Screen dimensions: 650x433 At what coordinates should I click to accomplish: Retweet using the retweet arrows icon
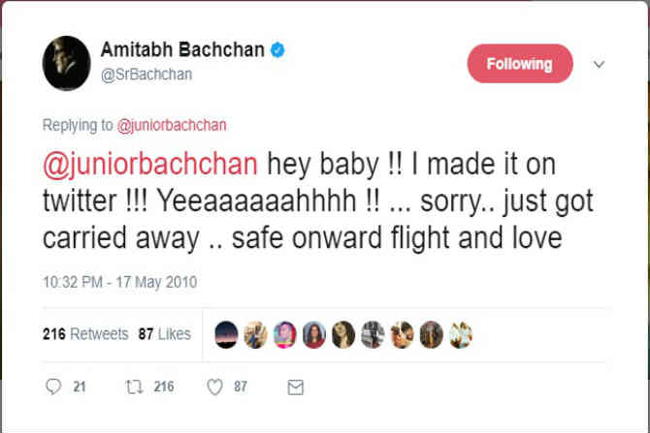click(x=132, y=387)
